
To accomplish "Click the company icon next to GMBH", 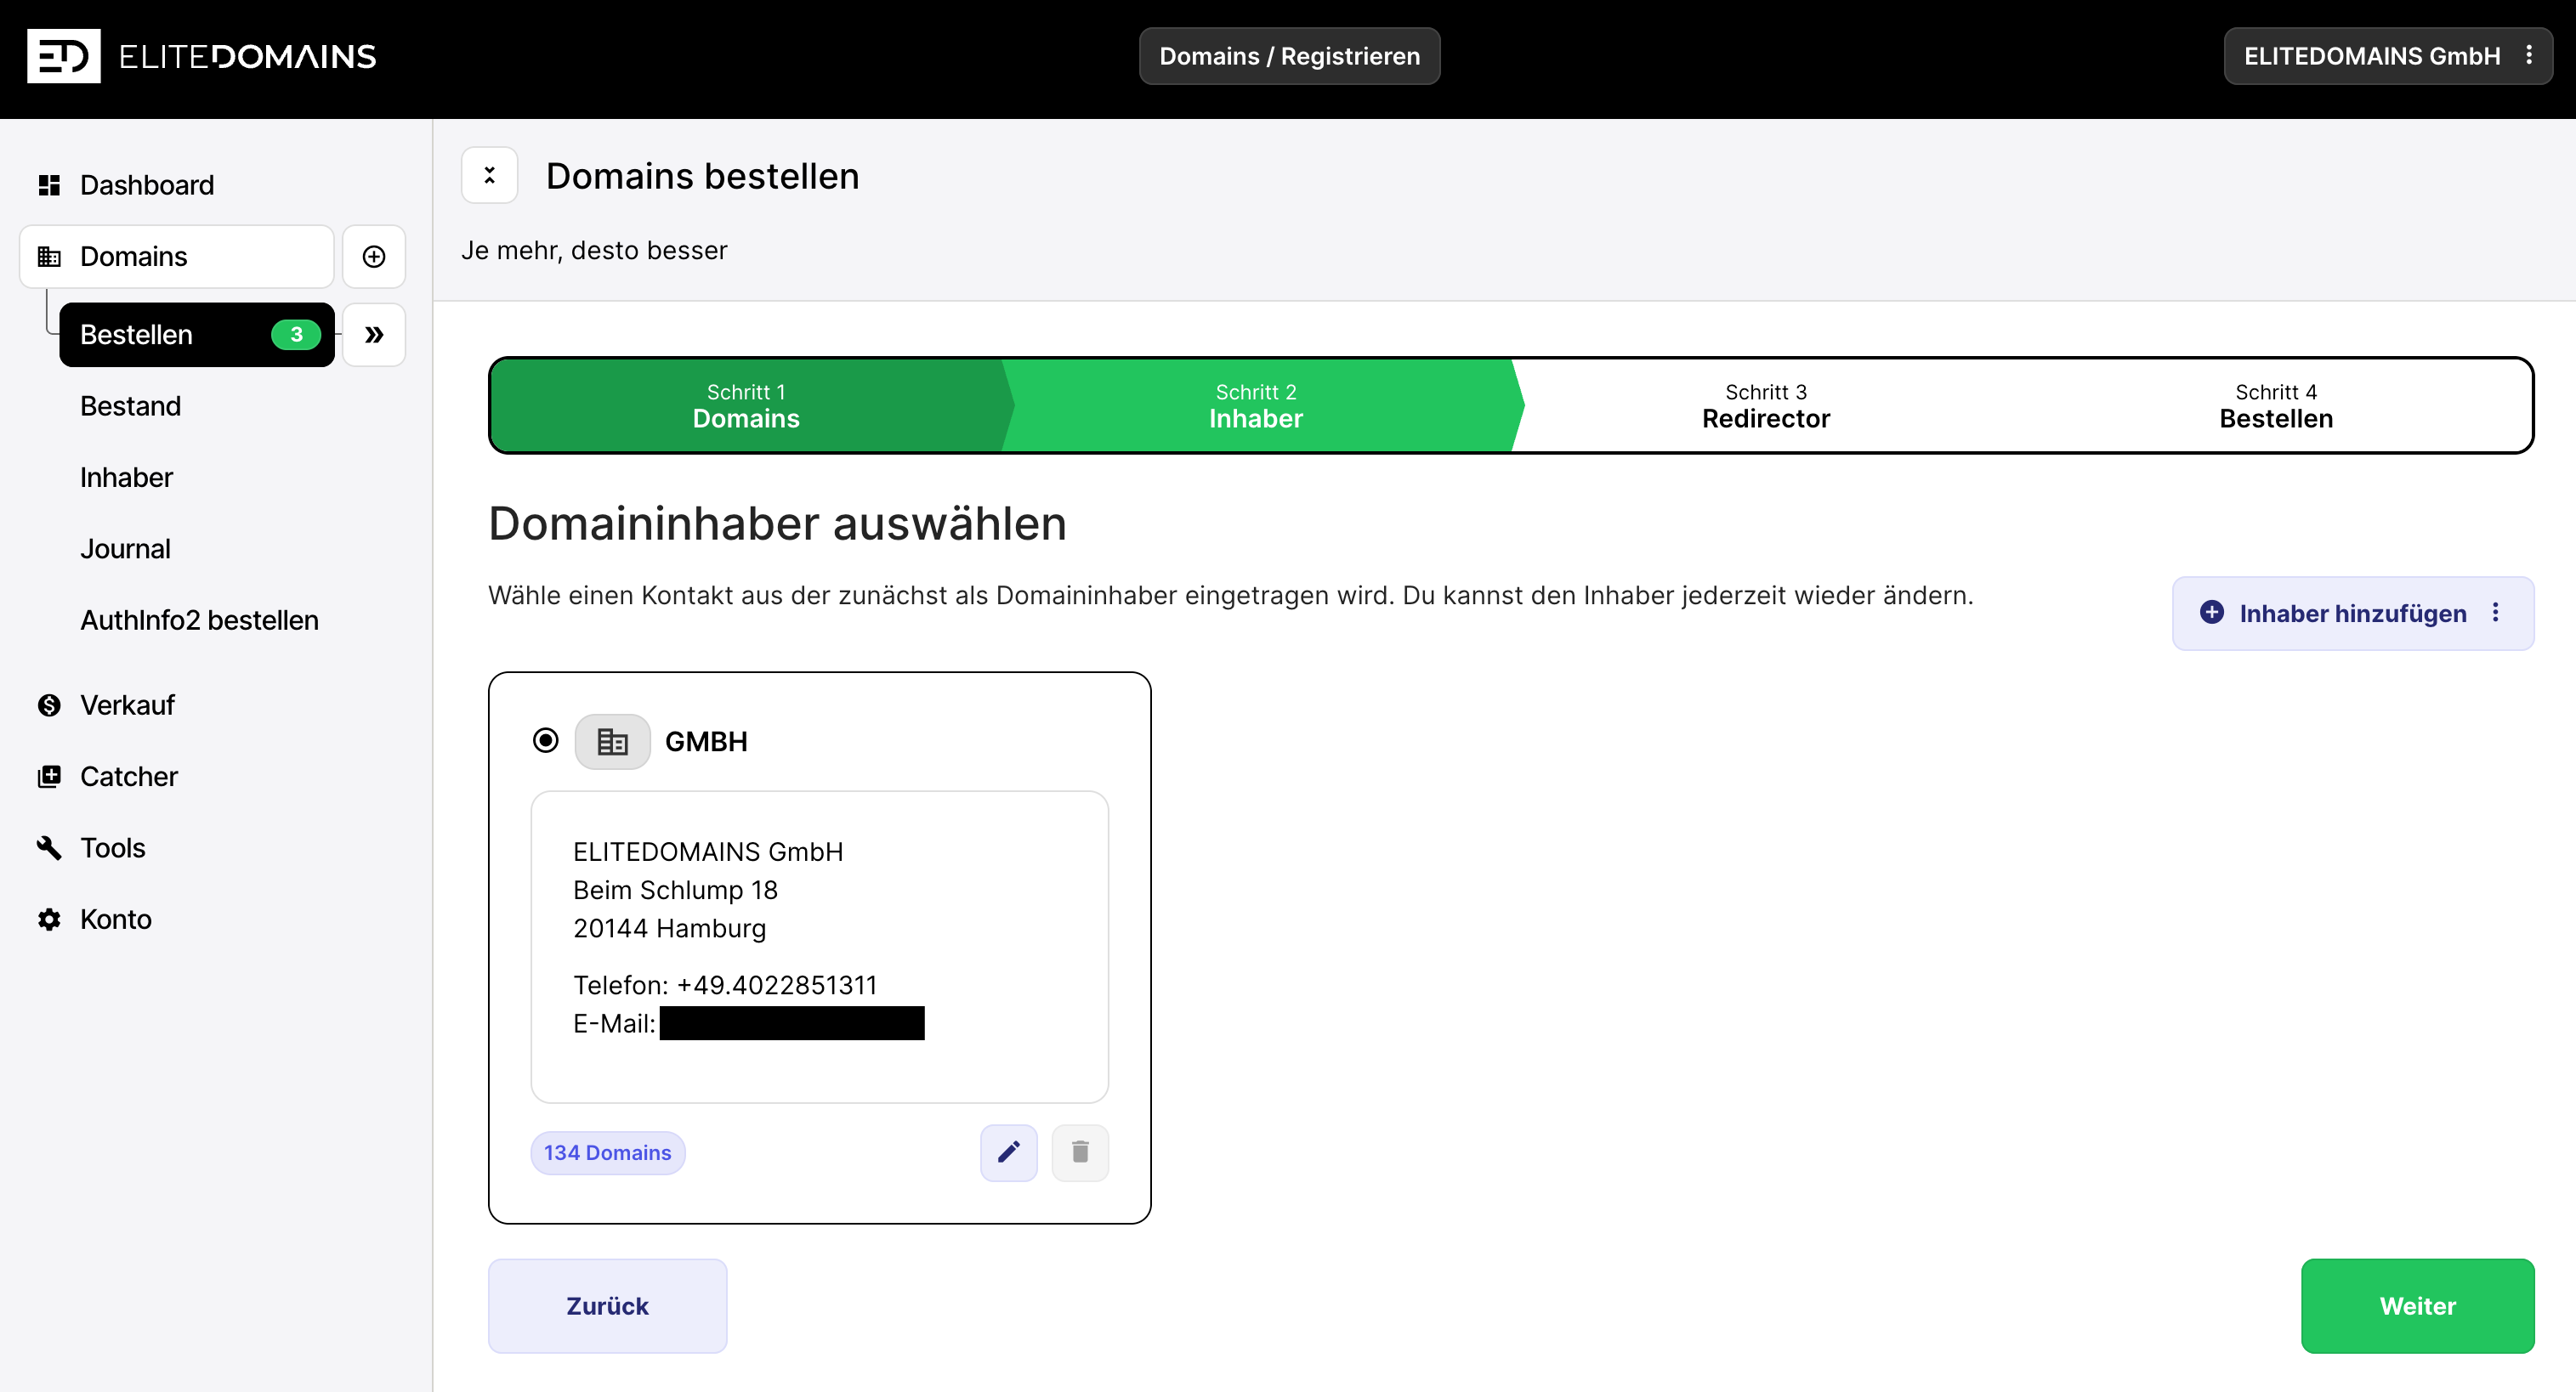I will (x=612, y=742).
